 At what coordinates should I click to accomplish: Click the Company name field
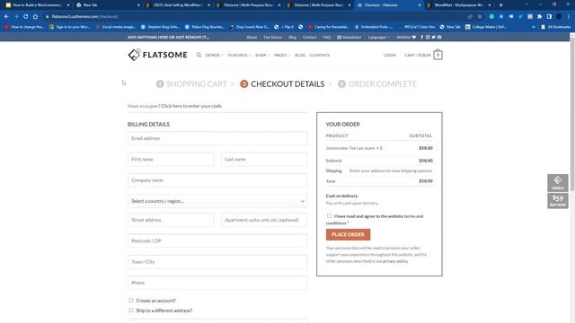217,180
